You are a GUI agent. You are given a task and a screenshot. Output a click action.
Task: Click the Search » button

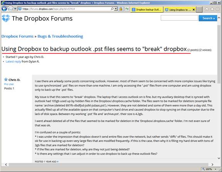pyautogui.click(x=208, y=18)
